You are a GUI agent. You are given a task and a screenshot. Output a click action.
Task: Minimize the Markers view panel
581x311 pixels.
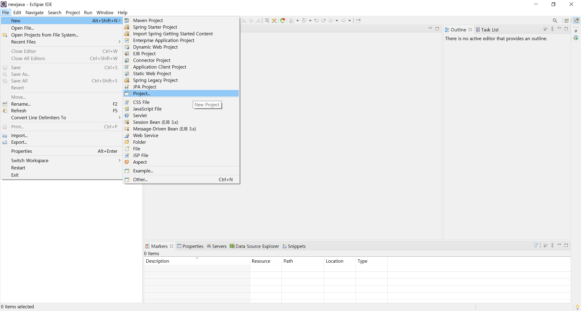559,245
